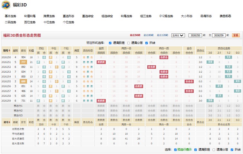The height and width of the screenshot is (154, 243).
Task: Click 奖号 731 in row 2026259
Action: 23,101
